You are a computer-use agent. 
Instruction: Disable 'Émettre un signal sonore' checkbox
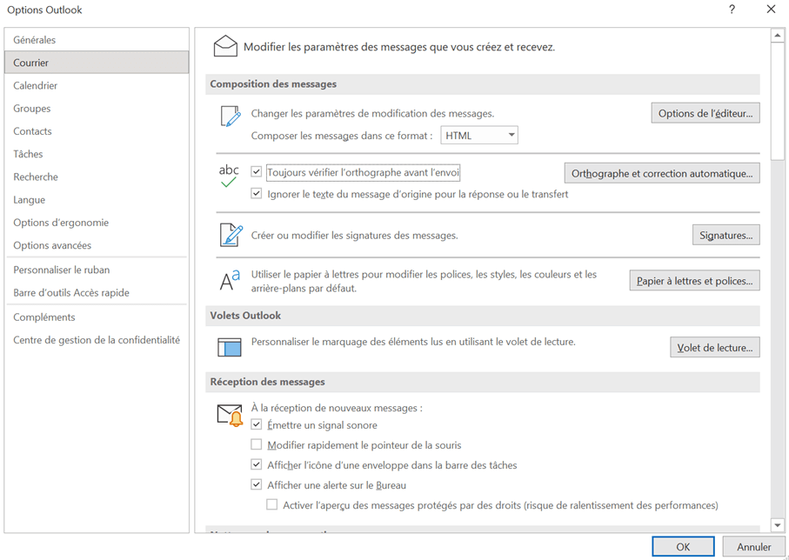click(x=257, y=424)
